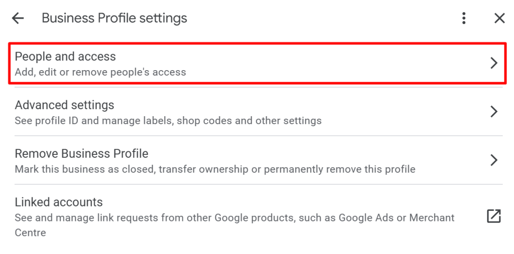Click "Add, edit or remove people's access" description

click(x=100, y=72)
